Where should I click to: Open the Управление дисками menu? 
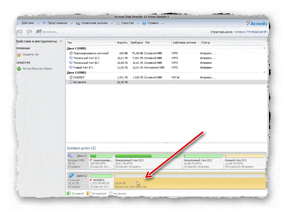(x=94, y=23)
